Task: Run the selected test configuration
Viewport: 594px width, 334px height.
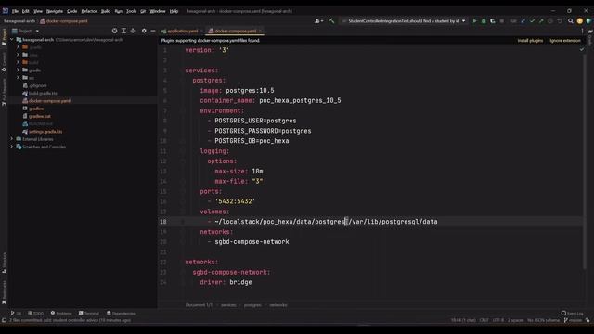Action: coord(474,21)
